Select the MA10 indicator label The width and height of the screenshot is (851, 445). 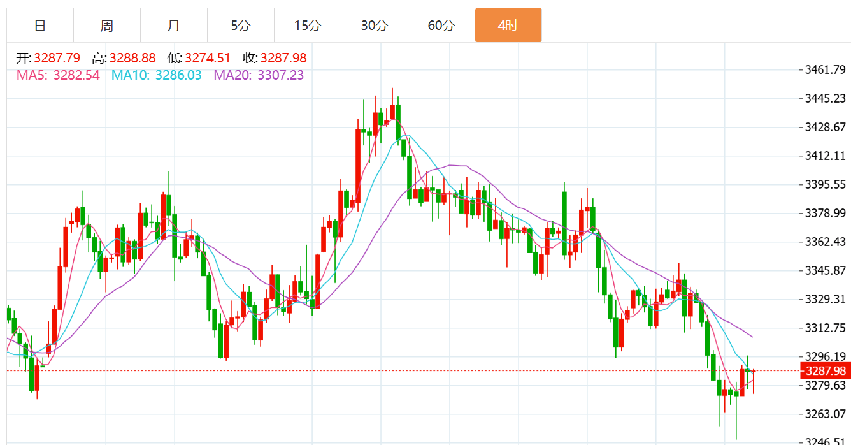coord(156,75)
